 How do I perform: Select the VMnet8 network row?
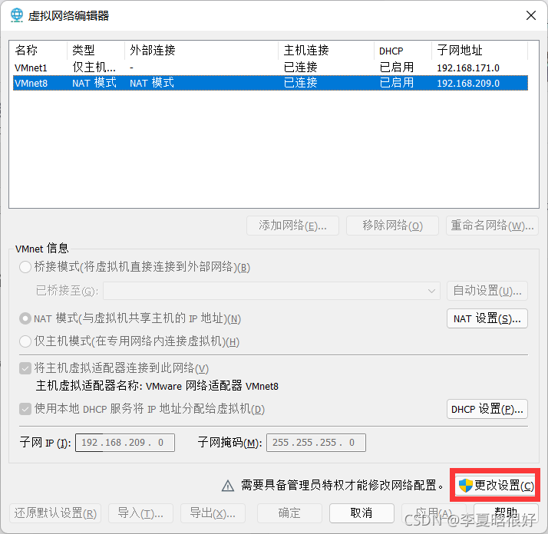(270, 83)
